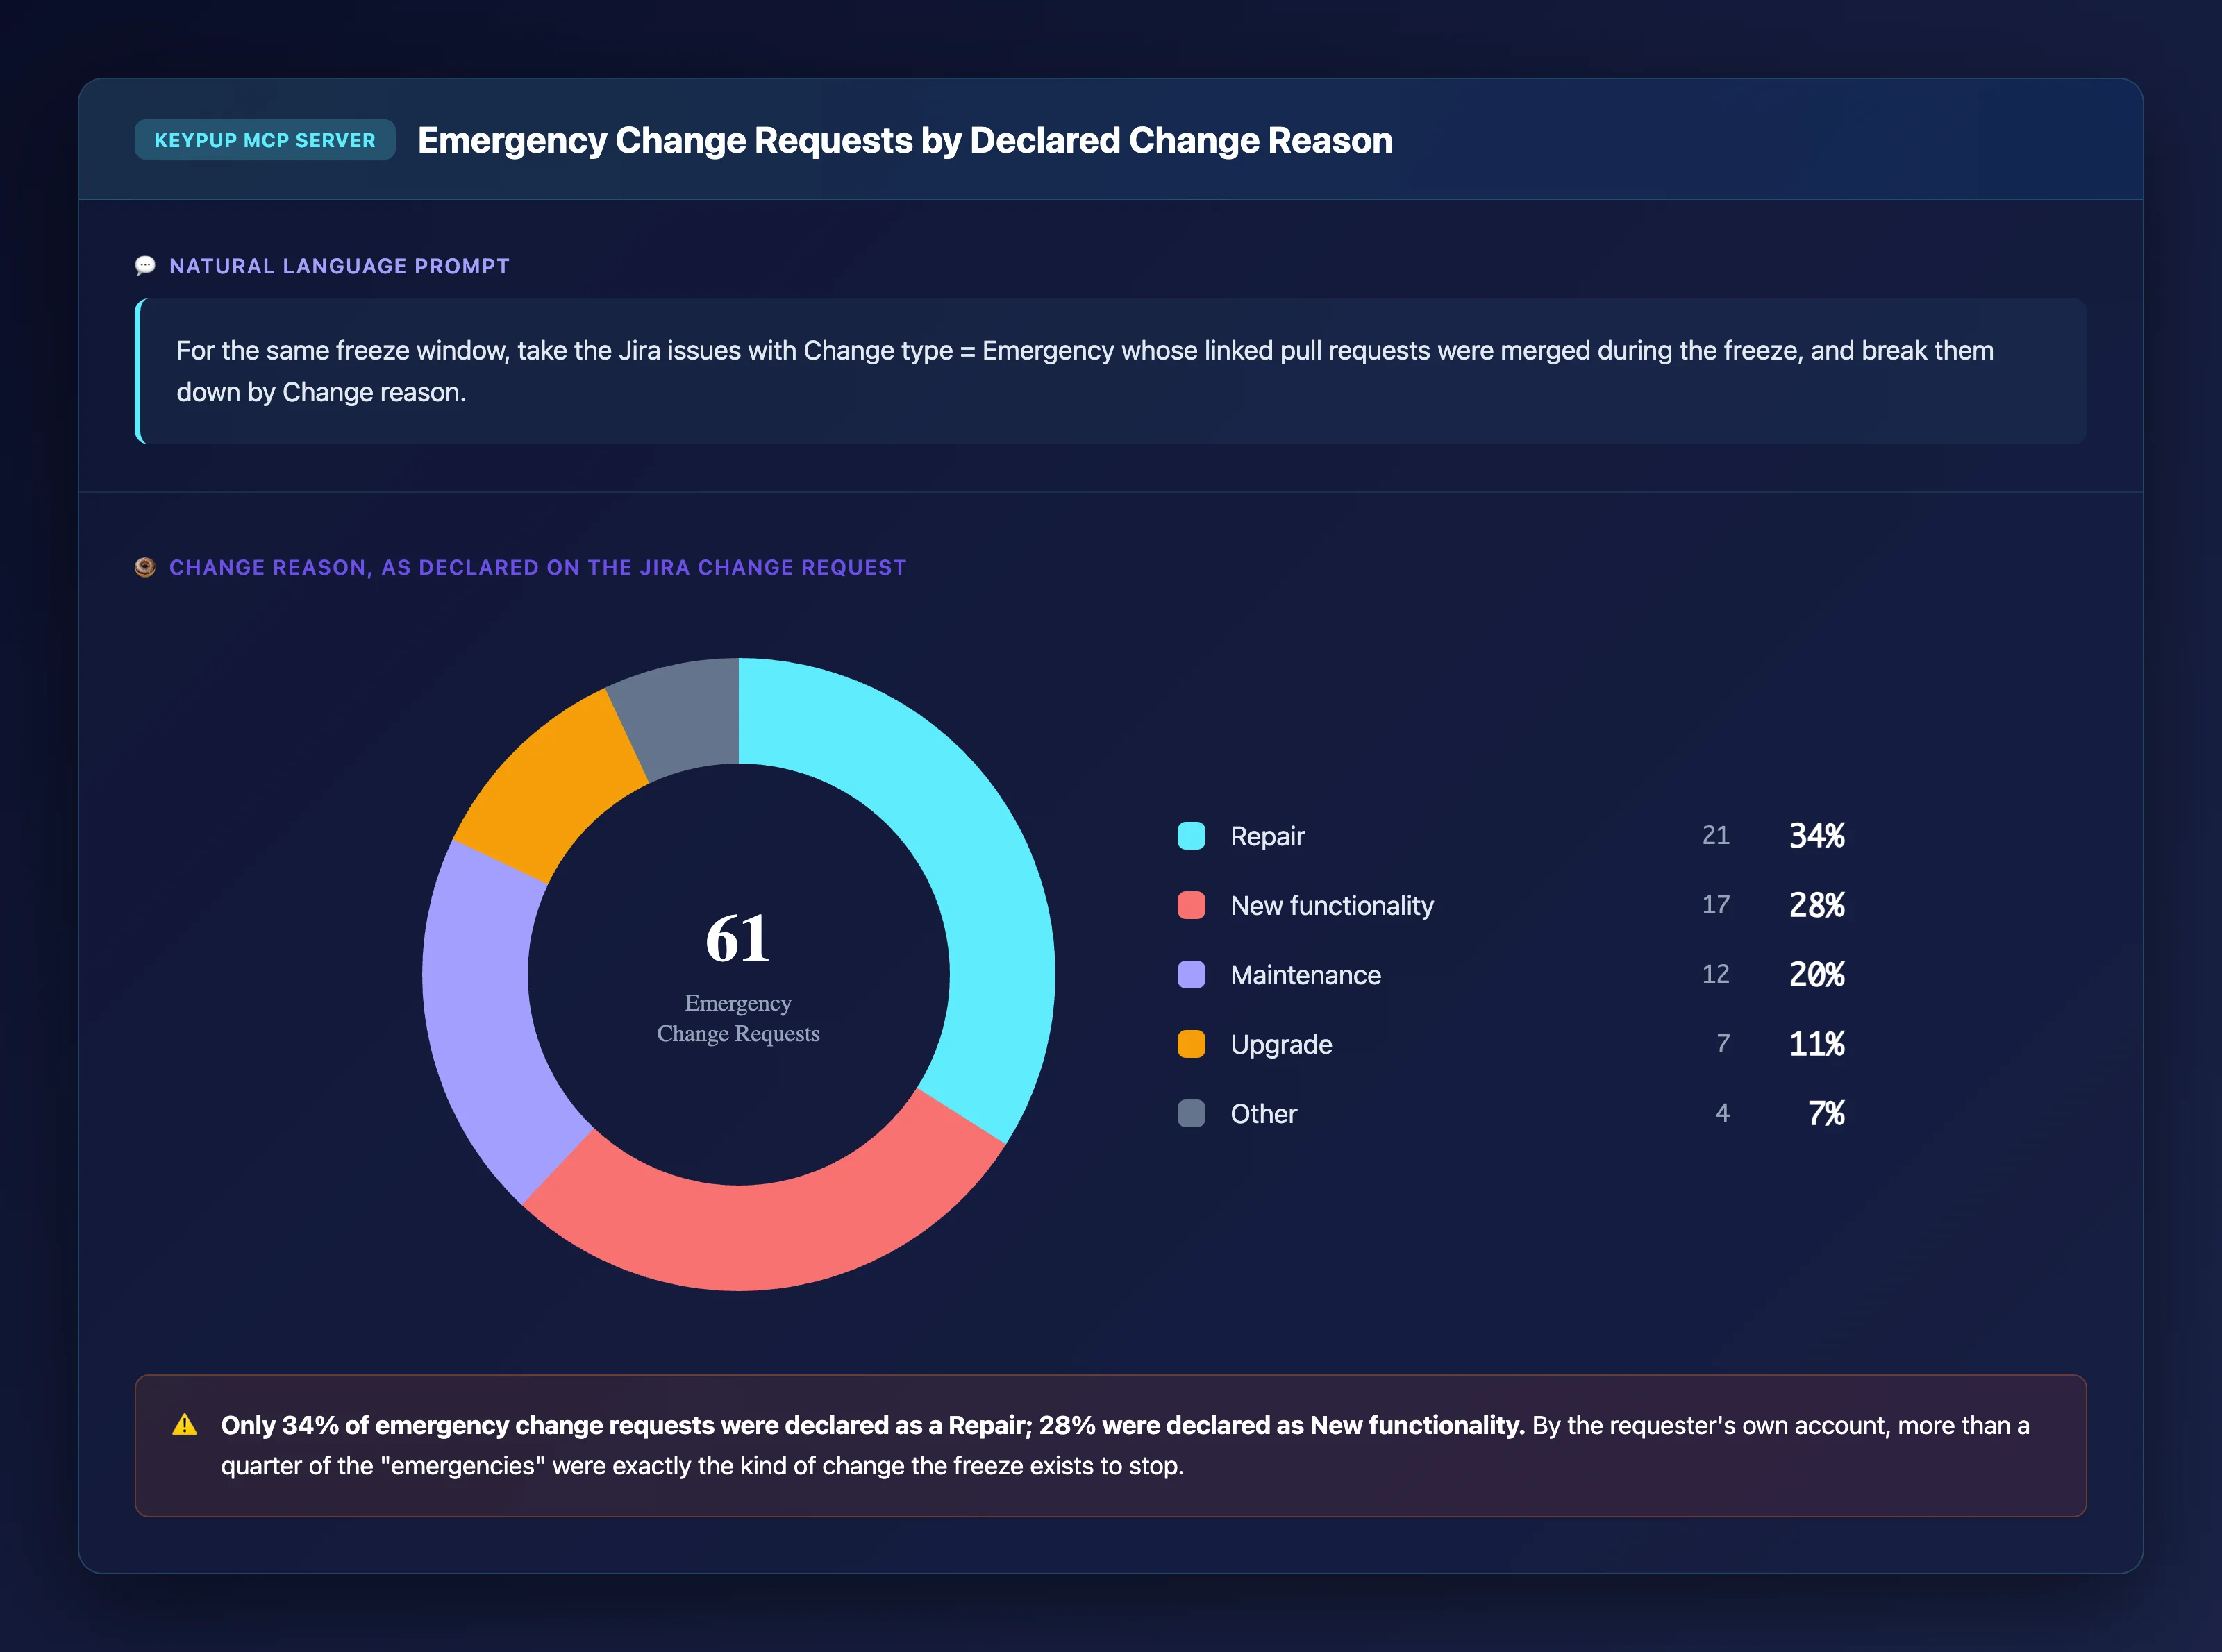Click the lavender Maintenance legend swatch
The width and height of the screenshot is (2222, 1652).
click(x=1192, y=975)
